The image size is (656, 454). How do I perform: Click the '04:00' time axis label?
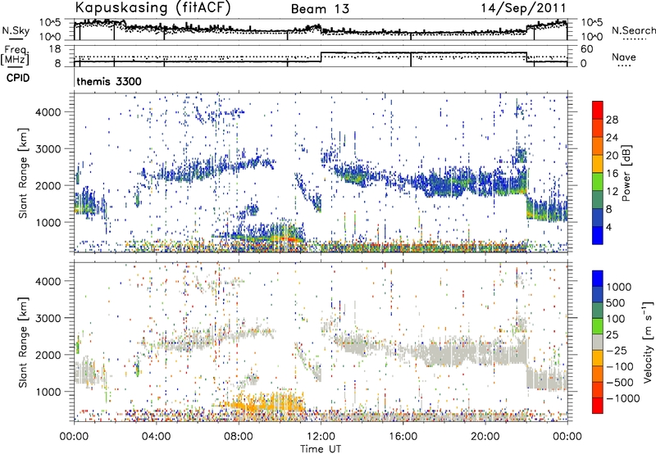[x=157, y=437]
